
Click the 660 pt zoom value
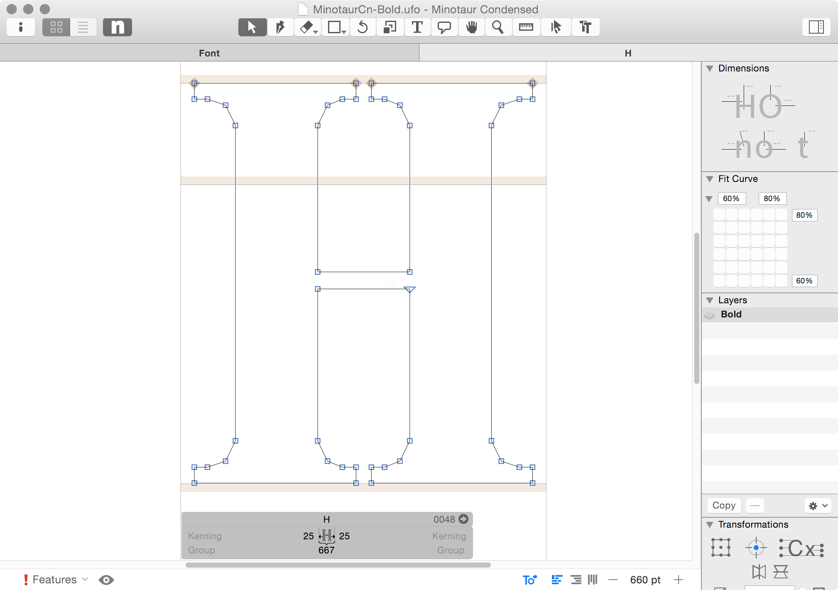645,580
